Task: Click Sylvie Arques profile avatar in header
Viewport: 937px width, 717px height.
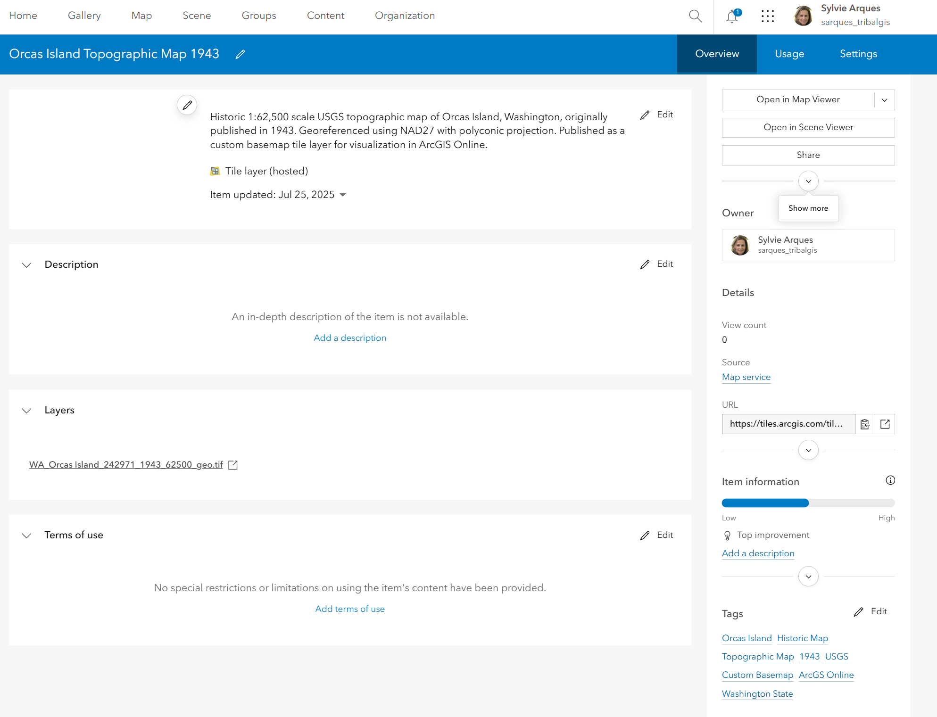Action: (803, 16)
